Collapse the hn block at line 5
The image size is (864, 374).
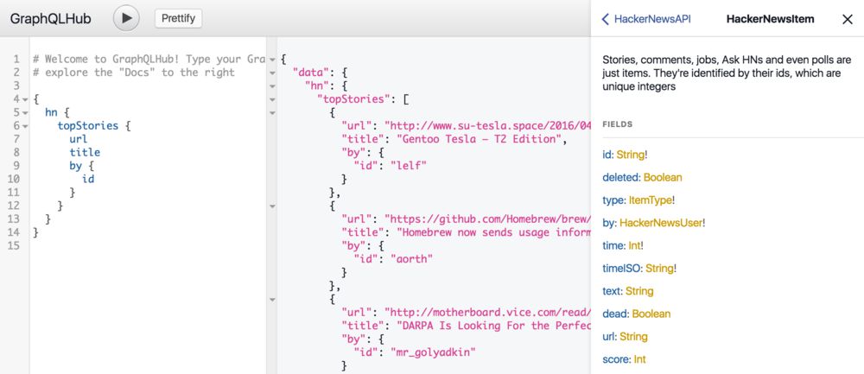[x=25, y=113]
